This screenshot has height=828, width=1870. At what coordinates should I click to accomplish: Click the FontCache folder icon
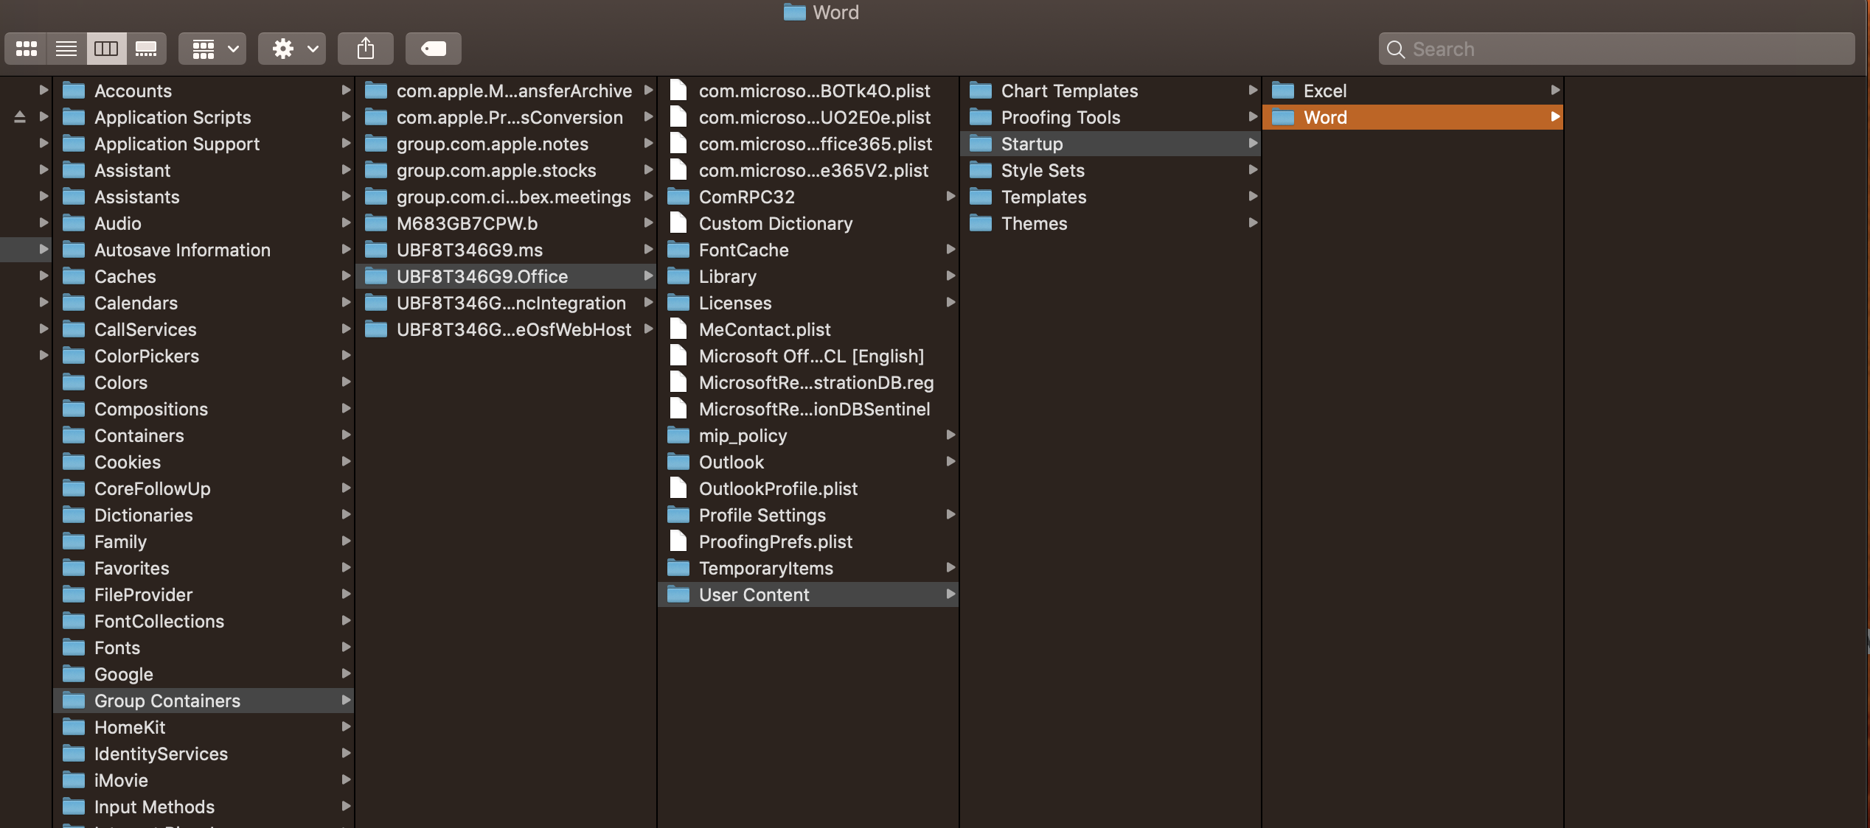(x=678, y=249)
